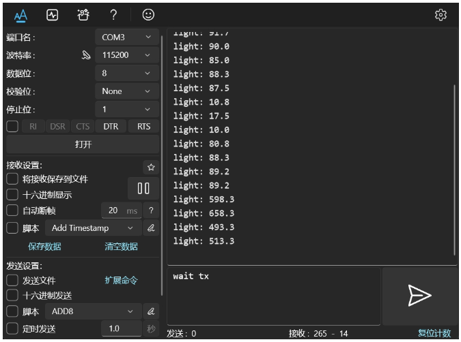Open the settings gear icon

(441, 14)
